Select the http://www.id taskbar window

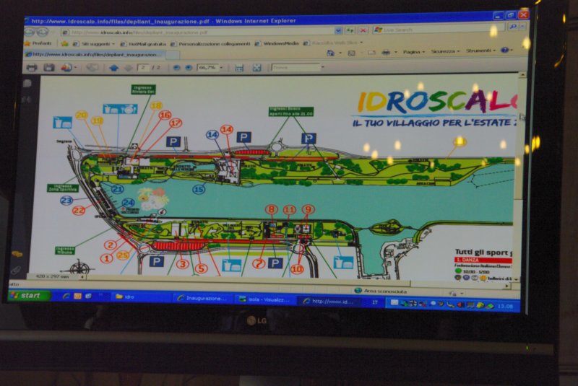pyautogui.click(x=328, y=302)
